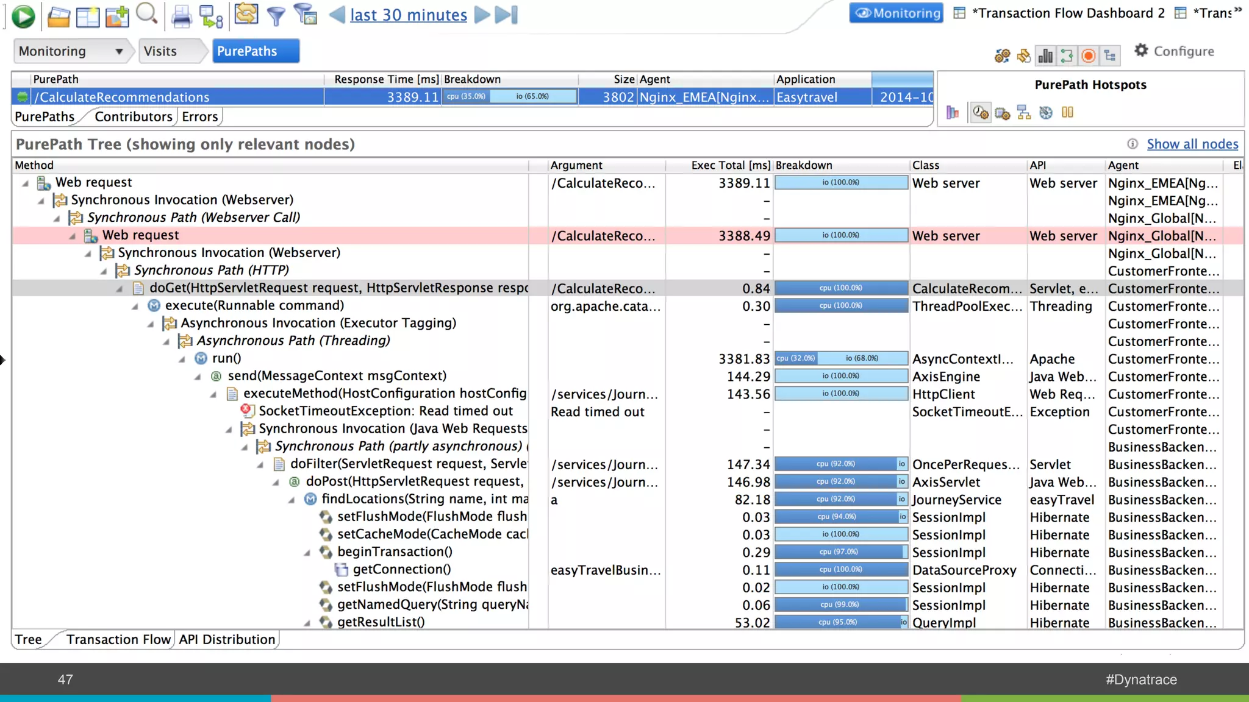1249x702 pixels.
Task: Collapse the findLocations tree node
Action: pos(292,500)
